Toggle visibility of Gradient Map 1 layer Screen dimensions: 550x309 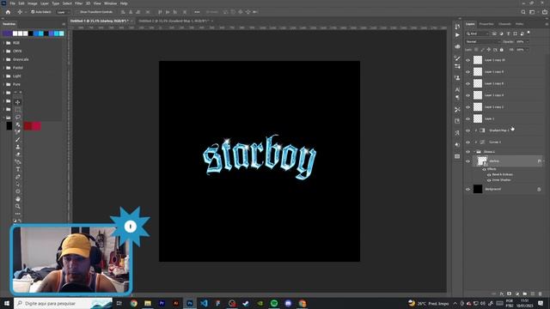point(467,130)
